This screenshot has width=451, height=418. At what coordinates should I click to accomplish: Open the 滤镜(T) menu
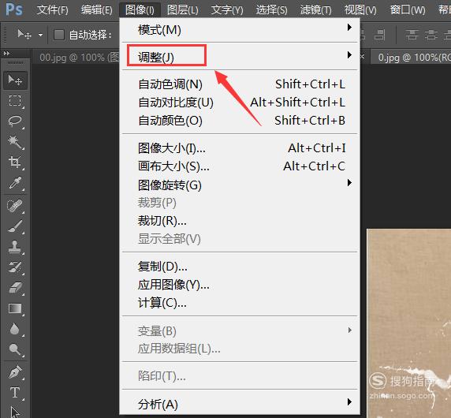point(316,10)
